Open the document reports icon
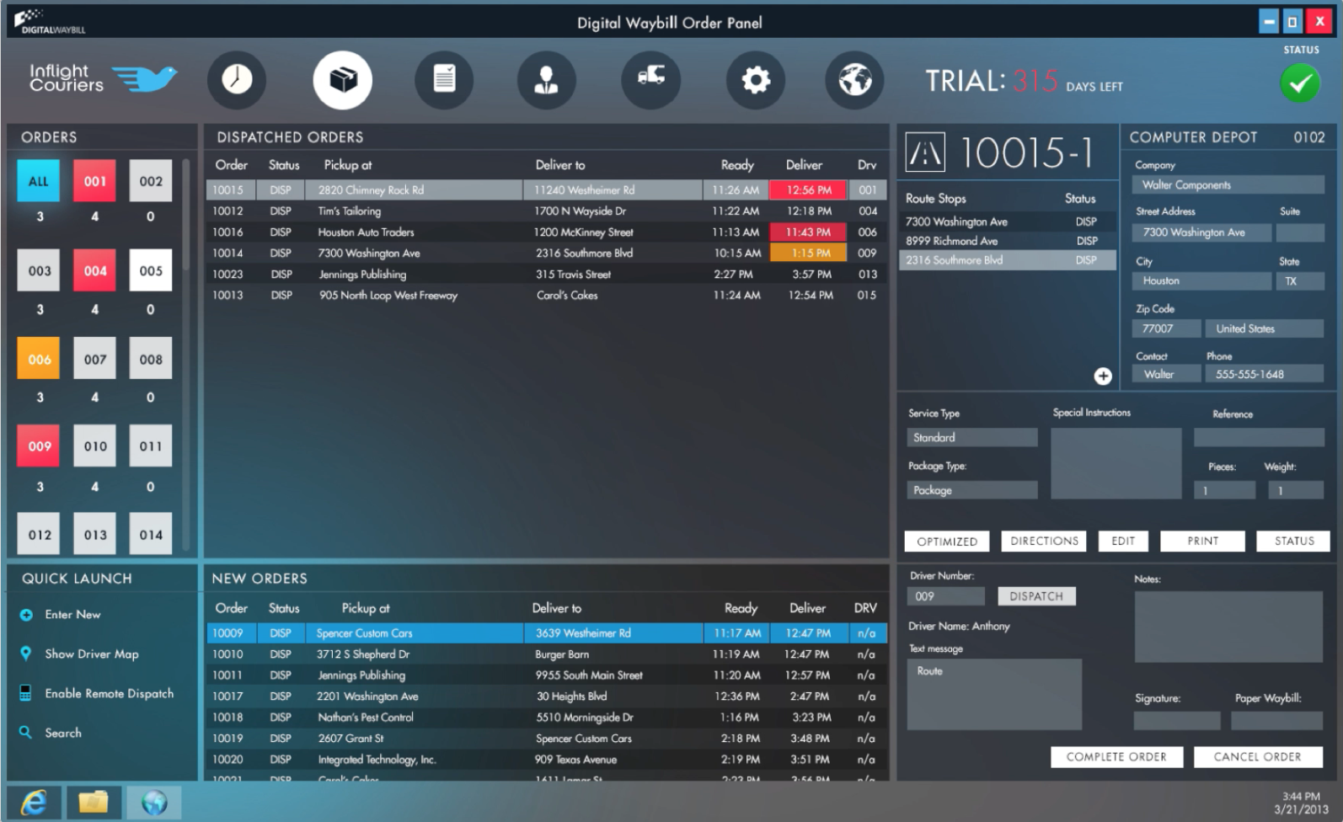Screen dimensions: 1343x822 click(444, 80)
